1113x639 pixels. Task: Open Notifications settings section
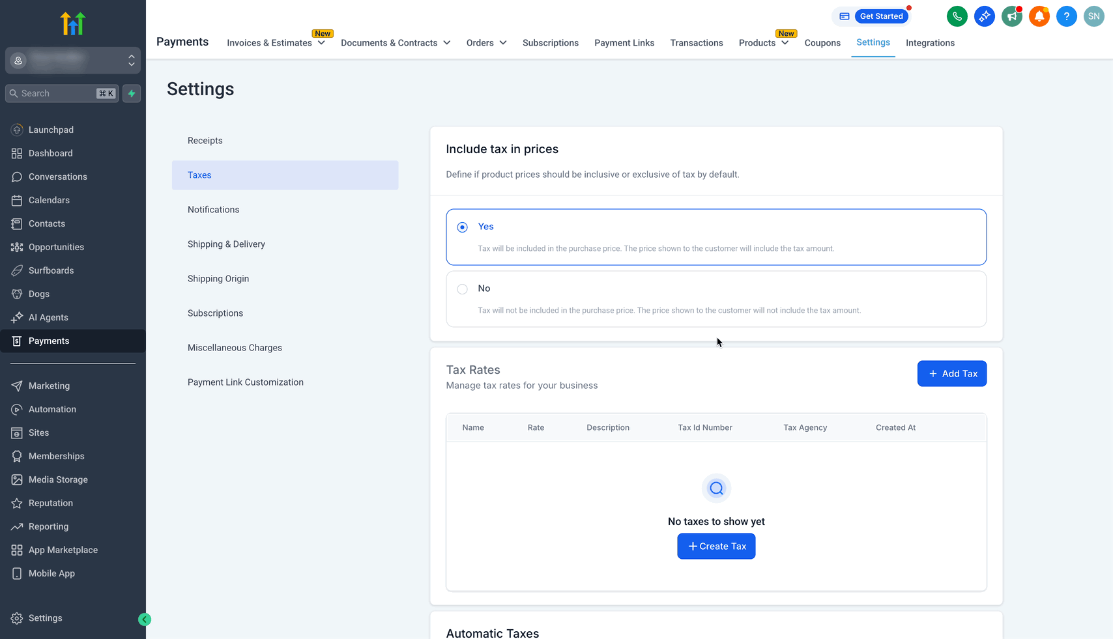click(x=285, y=210)
